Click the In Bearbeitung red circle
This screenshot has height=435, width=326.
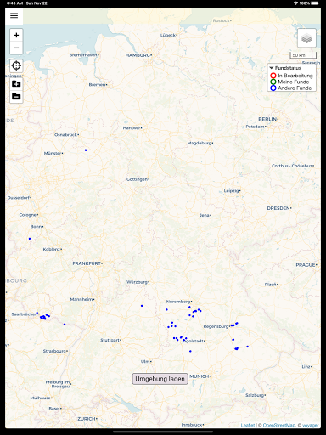point(273,76)
